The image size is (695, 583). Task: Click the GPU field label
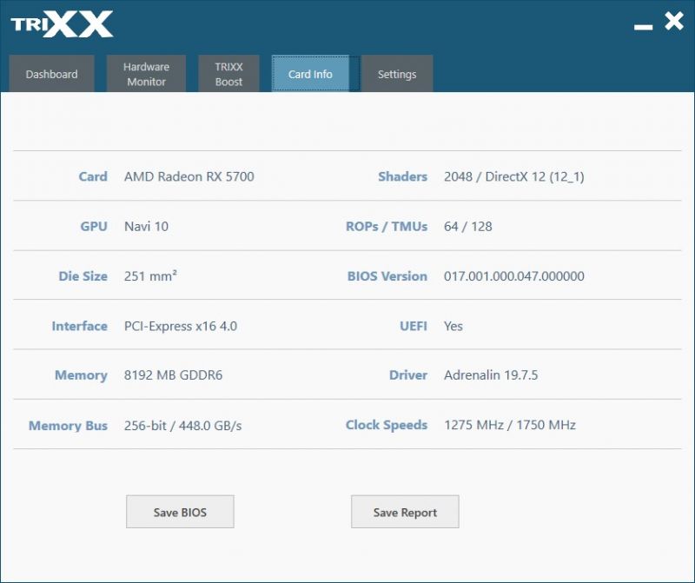point(94,227)
